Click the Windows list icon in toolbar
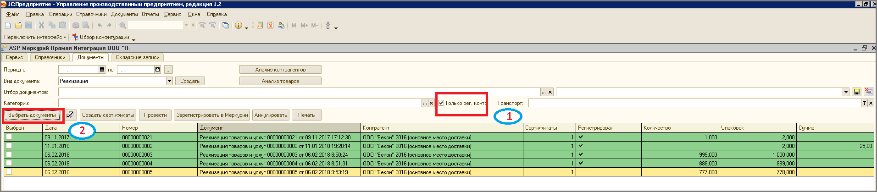This screenshot has width=877, height=192. (x=226, y=25)
